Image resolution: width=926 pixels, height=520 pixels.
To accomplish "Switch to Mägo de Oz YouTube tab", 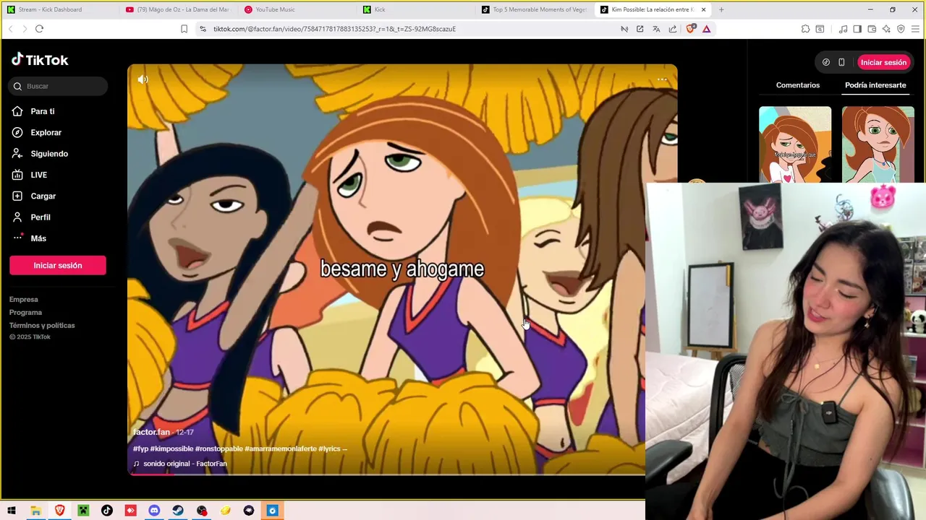I will point(178,9).
